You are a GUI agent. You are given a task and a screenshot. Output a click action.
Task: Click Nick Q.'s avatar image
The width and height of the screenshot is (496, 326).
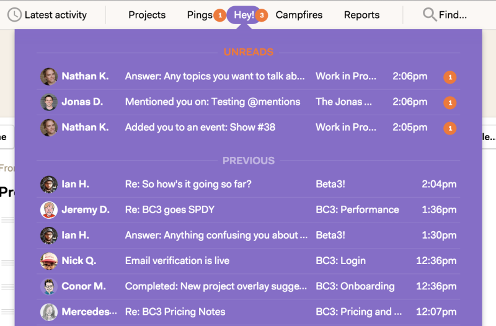48,261
